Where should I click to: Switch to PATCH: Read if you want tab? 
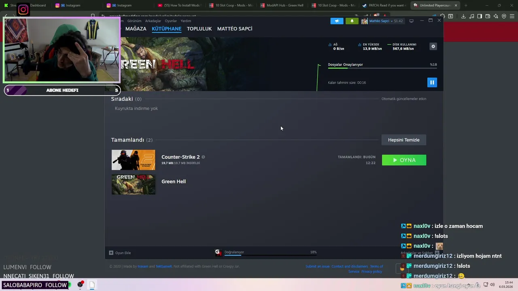pyautogui.click(x=384, y=5)
